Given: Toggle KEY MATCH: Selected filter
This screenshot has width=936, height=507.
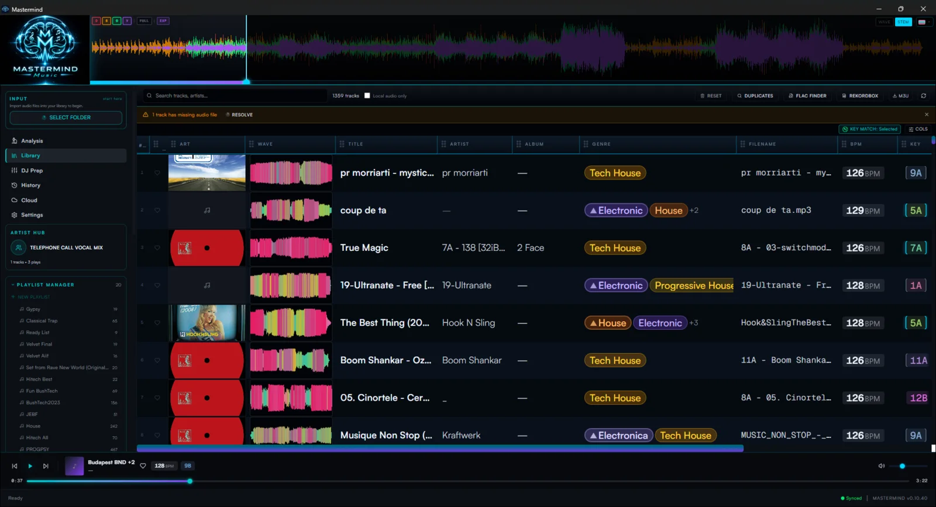Looking at the screenshot, I should 870,129.
